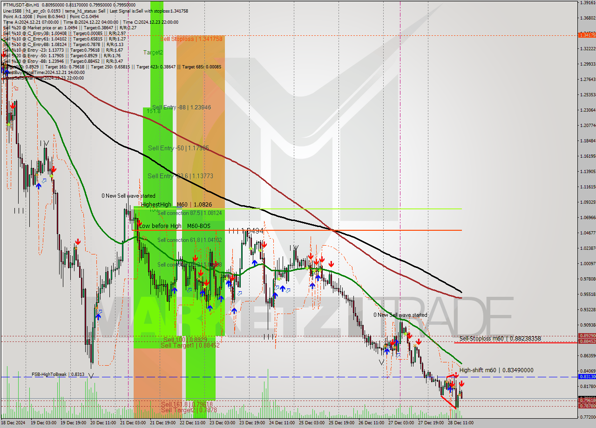Click the orange 1.3417 price tag on axis

pos(587,35)
